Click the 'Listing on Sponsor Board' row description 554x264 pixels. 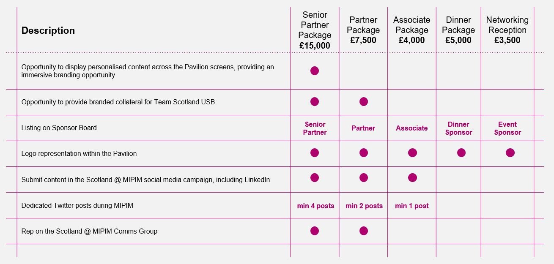[x=59, y=128]
